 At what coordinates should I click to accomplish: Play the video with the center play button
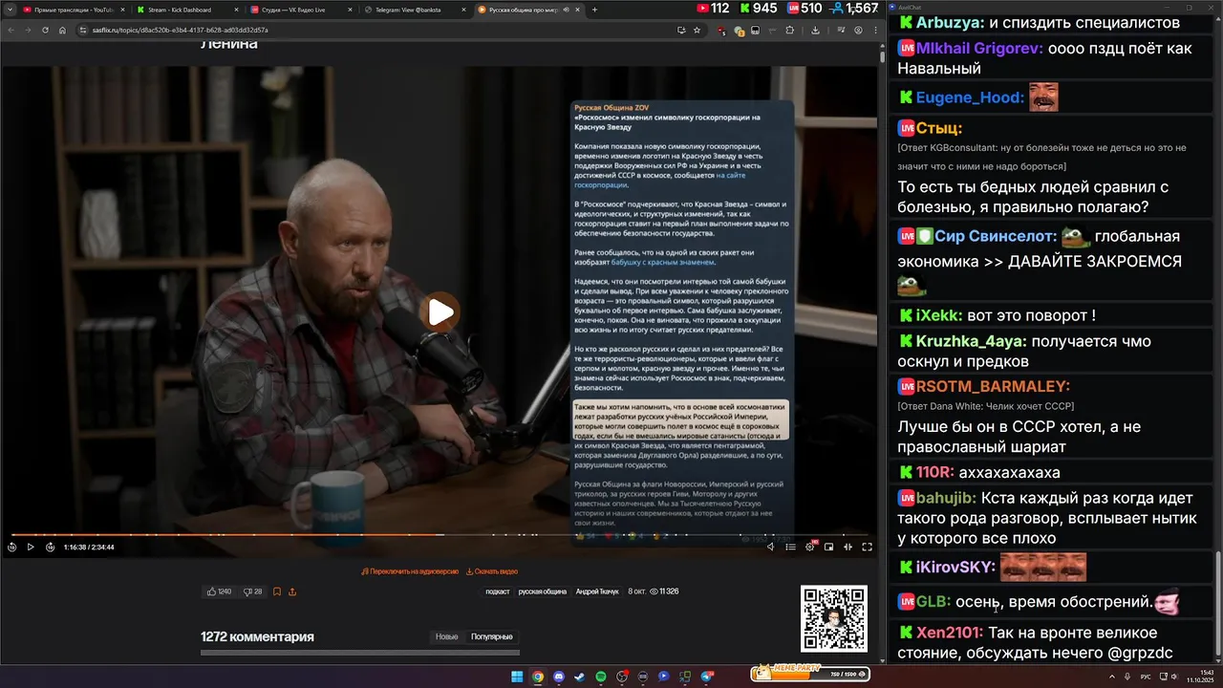click(x=440, y=312)
